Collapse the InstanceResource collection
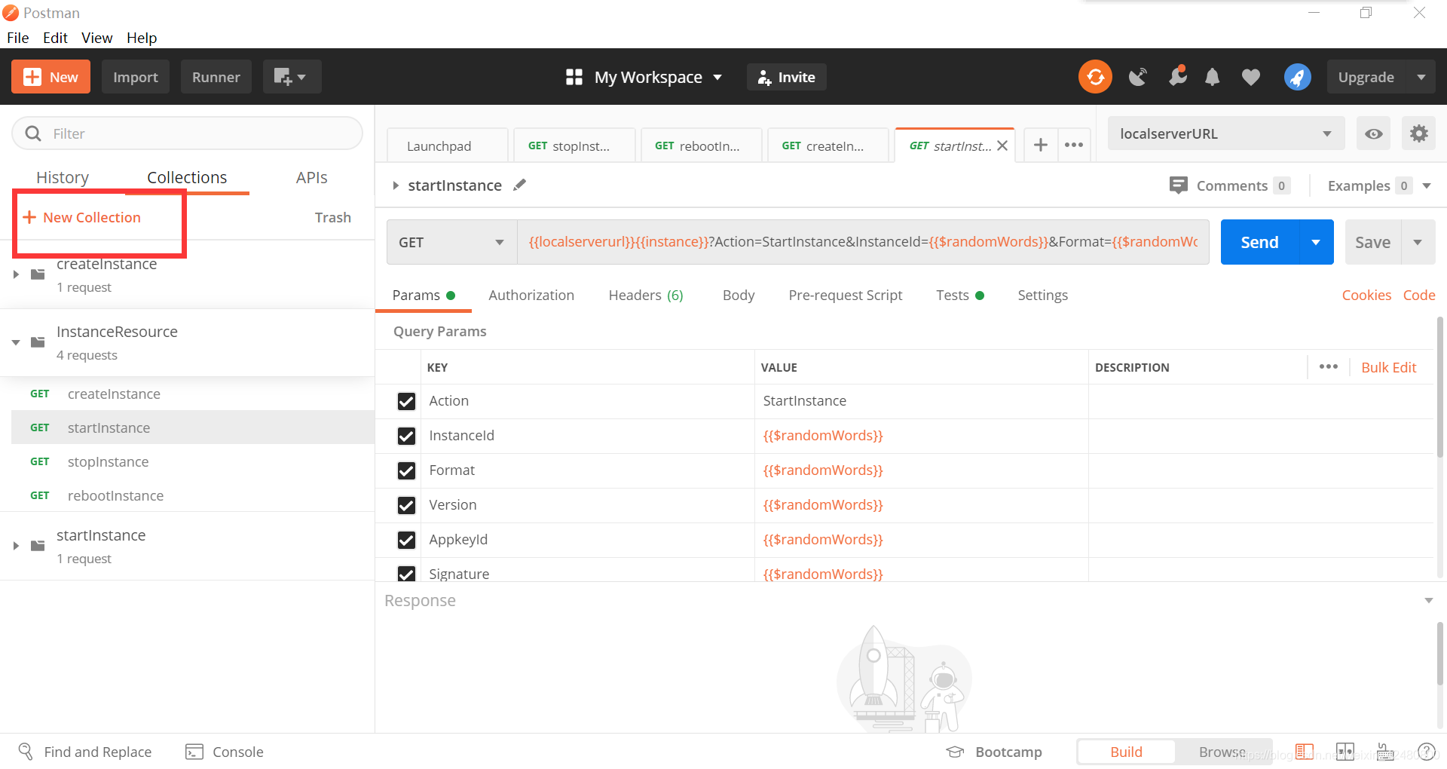This screenshot has height=769, width=1447. pos(16,342)
